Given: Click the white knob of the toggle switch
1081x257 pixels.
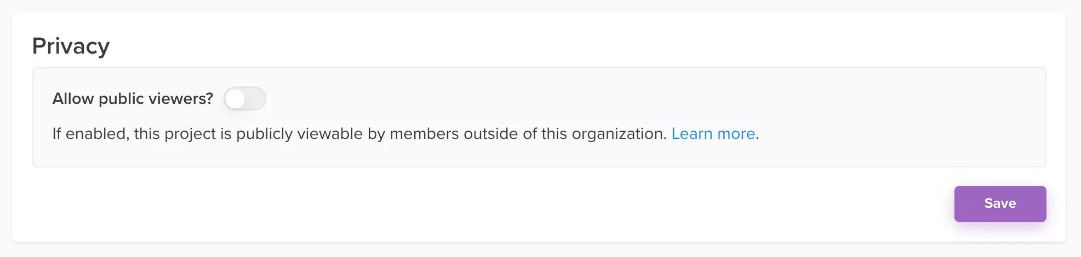Looking at the screenshot, I should point(236,99).
